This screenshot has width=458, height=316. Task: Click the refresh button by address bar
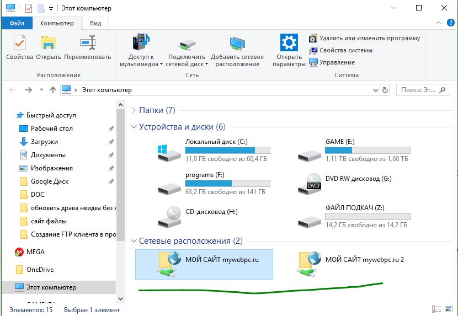385,90
